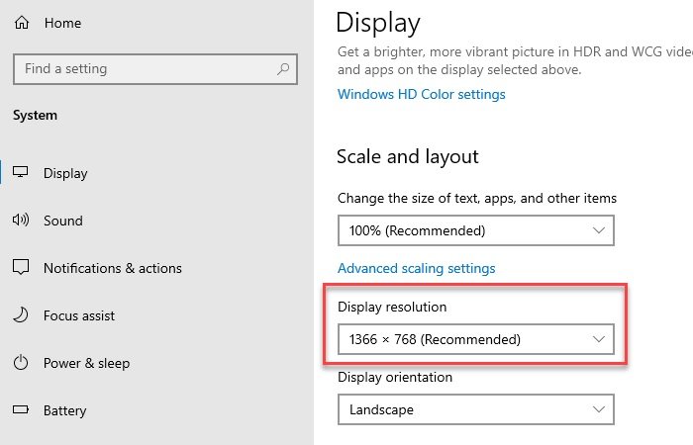Select Sound in the System menu
The width and height of the screenshot is (693, 445).
tap(63, 221)
